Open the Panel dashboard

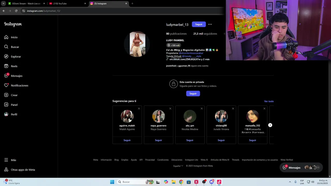[x=11, y=105]
